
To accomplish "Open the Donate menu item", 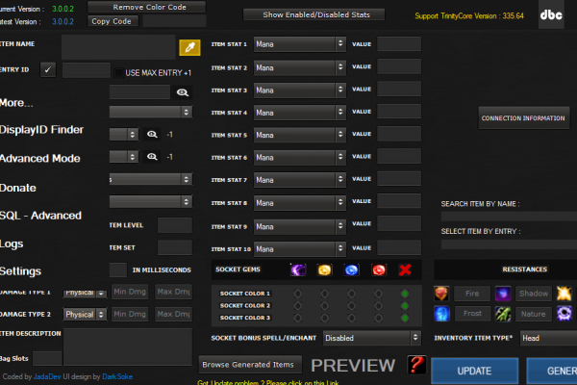I will pyautogui.click(x=18, y=188).
